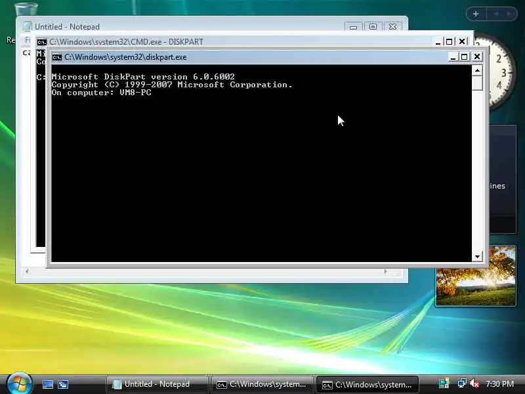Switch to Untitled - Notepad taskbar button
The width and height of the screenshot is (525, 394).
[157, 384]
